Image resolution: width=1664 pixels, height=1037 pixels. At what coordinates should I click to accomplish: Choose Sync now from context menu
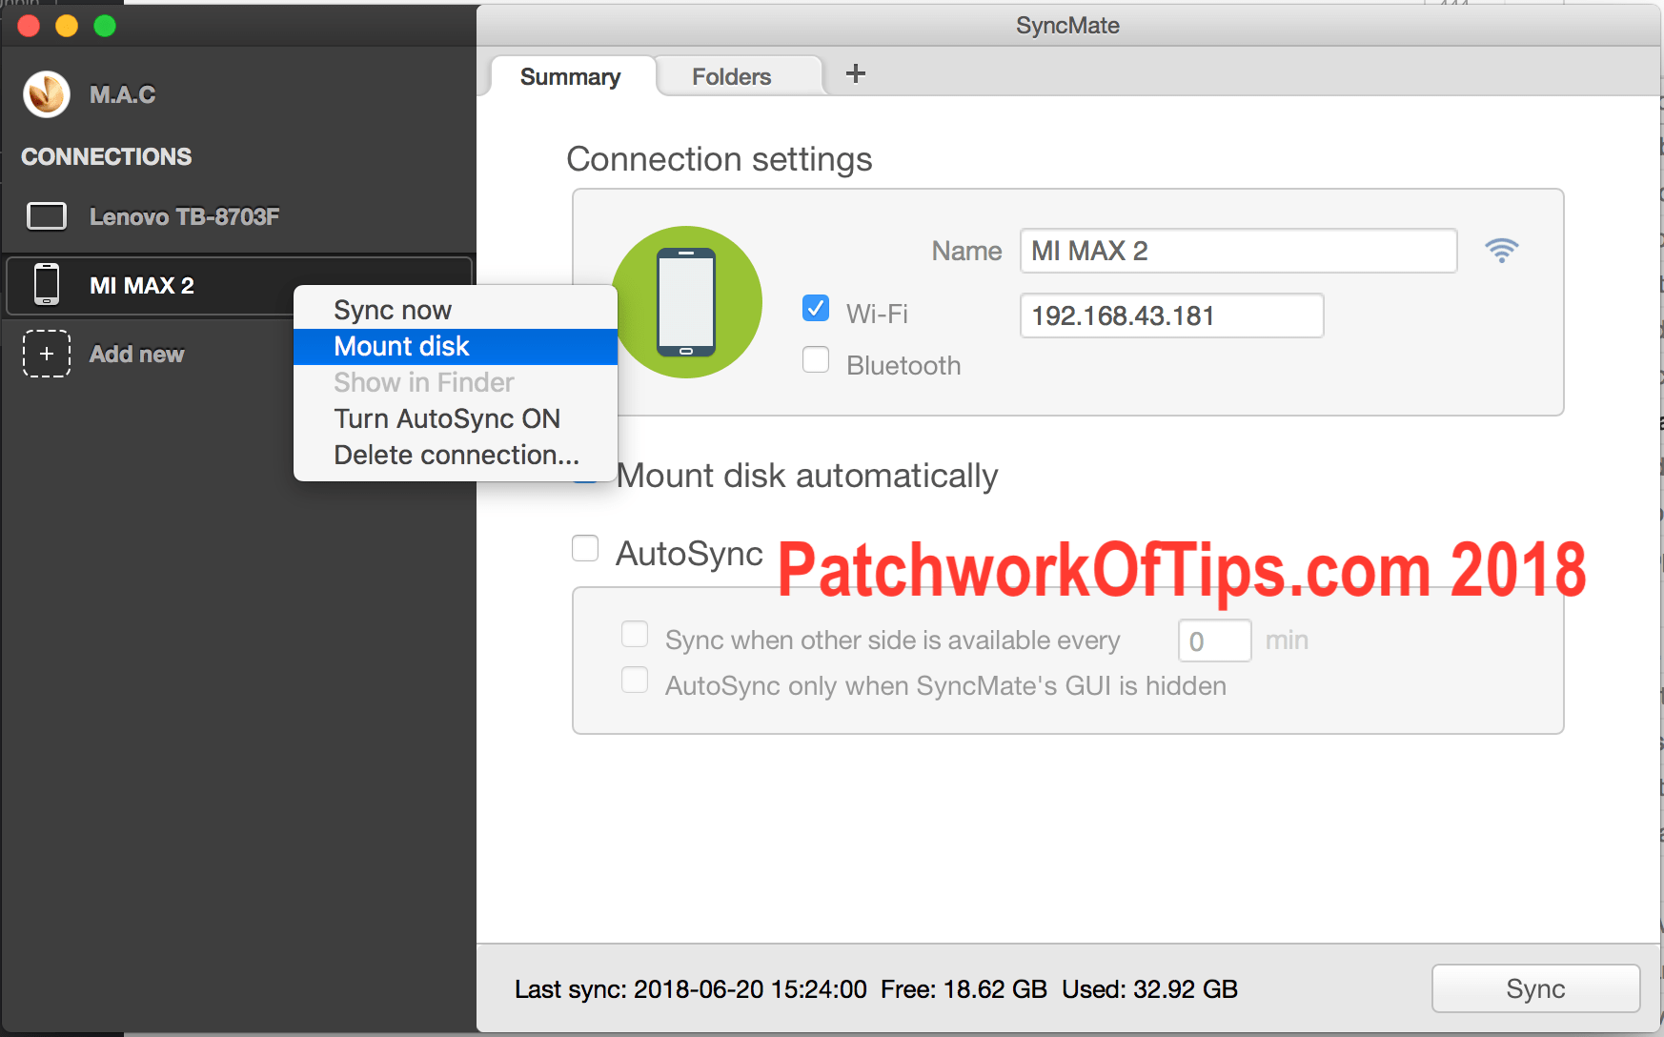tap(456, 310)
